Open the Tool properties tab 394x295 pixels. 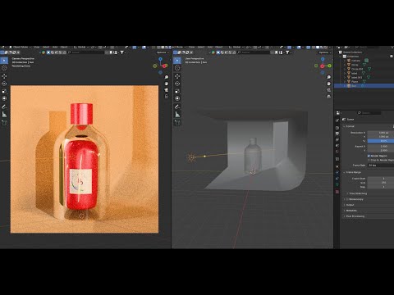pos(337,120)
